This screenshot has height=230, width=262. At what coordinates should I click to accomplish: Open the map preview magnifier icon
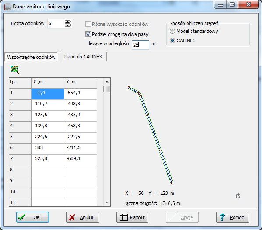(15, 70)
